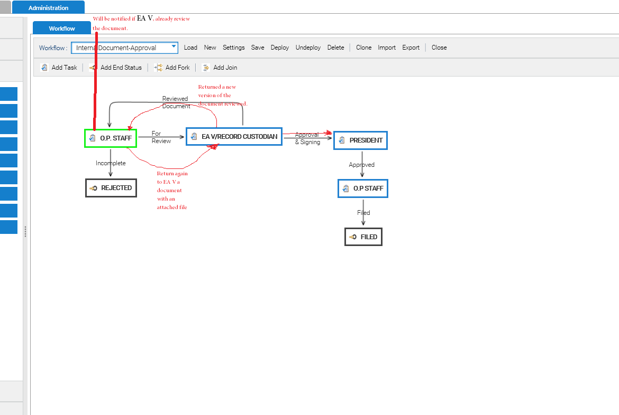
Task: Deploy the workflow
Action: [279, 48]
